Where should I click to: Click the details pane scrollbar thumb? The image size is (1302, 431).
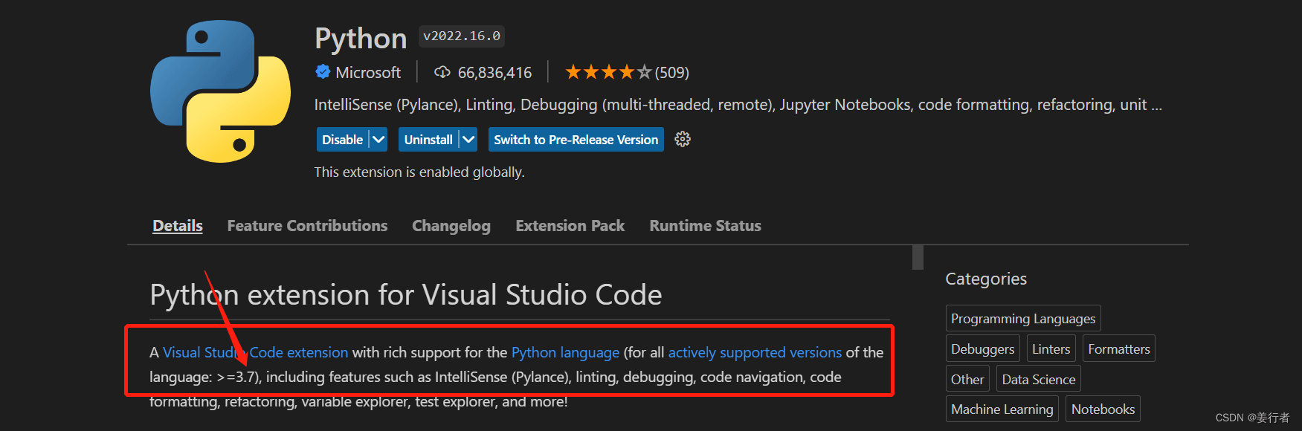coord(918,257)
